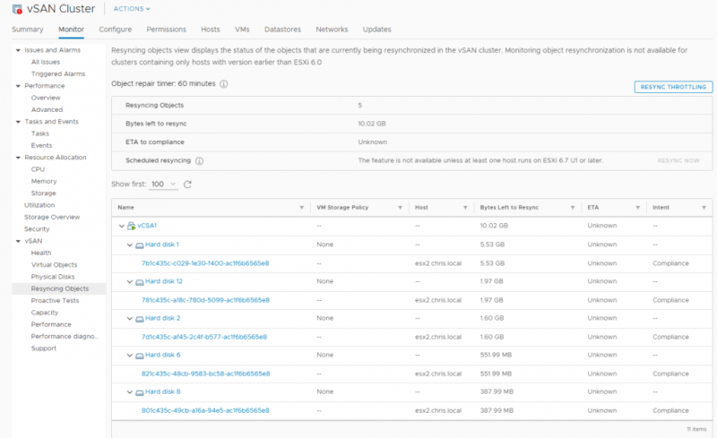Open the ETA column filter icon
Viewport: 717px width, 438px height.
point(637,208)
